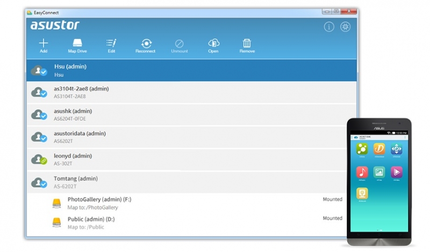Tap the AiRemote app on the phone
Image resolution: width=430 pixels, height=252 pixels.
click(x=397, y=149)
